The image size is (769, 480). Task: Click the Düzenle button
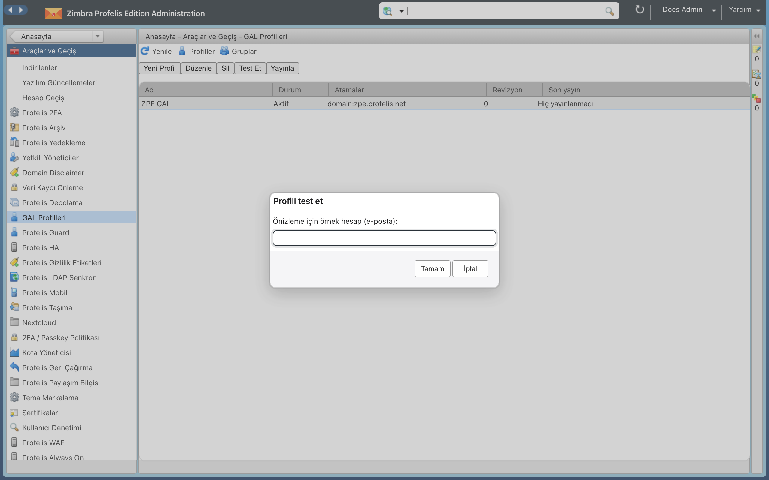[199, 68]
